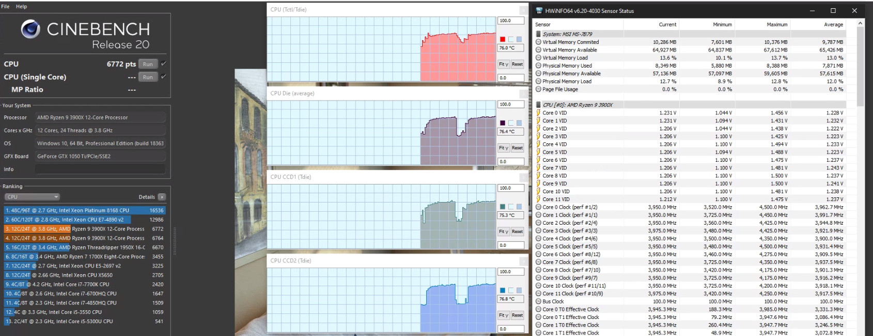Click the chip icon for System: MSI MS-7B79
873x336 pixels.
click(x=538, y=34)
